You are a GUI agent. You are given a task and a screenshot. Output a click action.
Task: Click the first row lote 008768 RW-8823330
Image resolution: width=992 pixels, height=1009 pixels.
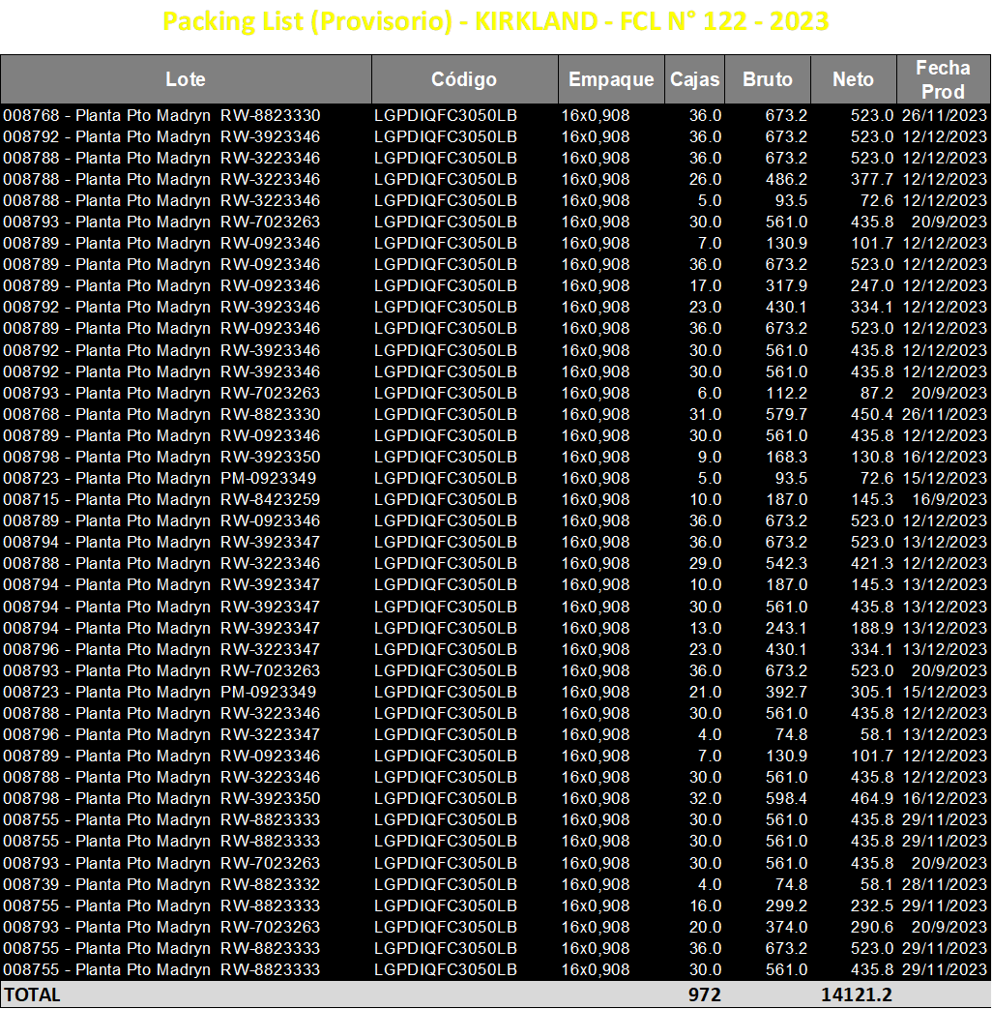pyautogui.click(x=161, y=115)
